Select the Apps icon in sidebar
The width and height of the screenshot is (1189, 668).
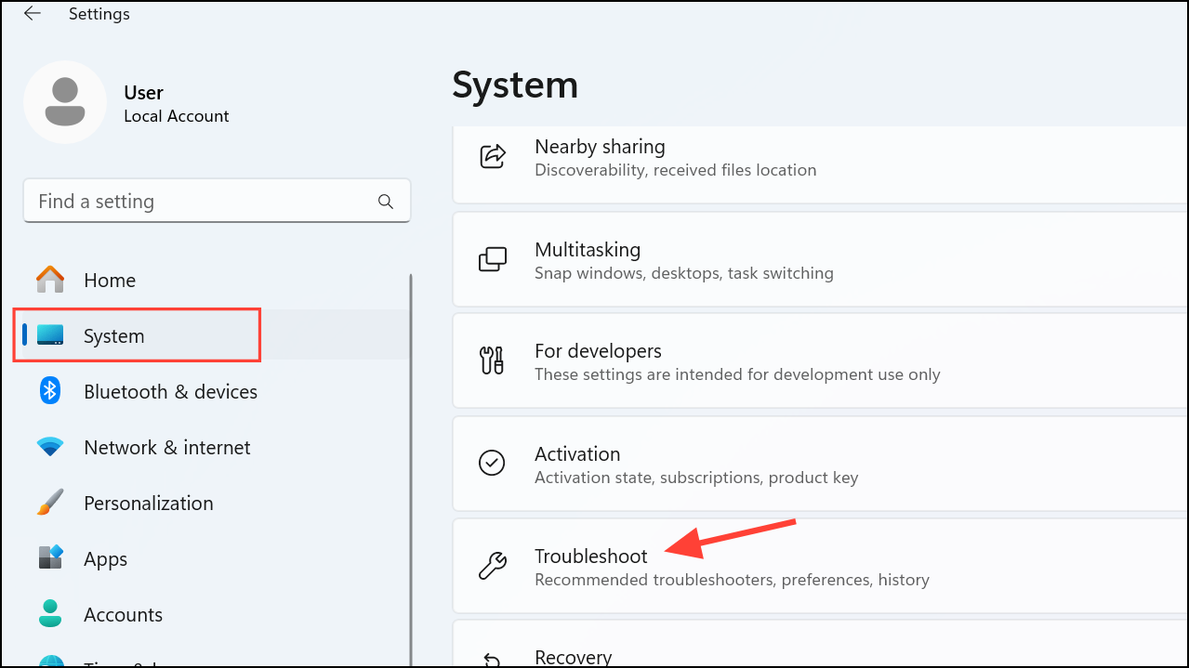pos(48,558)
